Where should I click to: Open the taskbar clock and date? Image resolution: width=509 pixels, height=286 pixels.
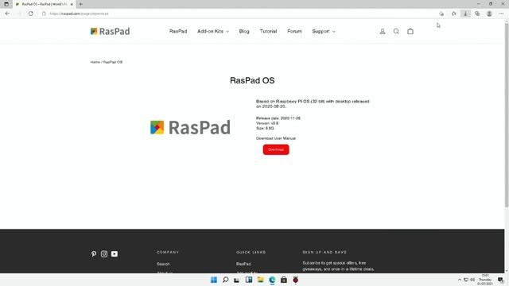485,280
